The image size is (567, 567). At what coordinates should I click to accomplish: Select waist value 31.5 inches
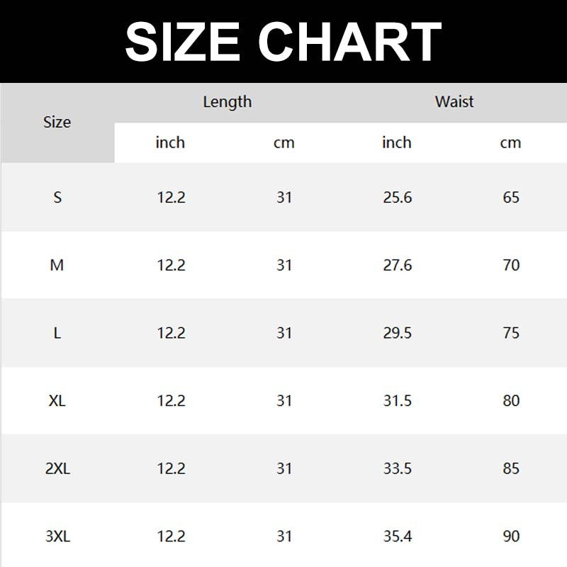pyautogui.click(x=398, y=400)
